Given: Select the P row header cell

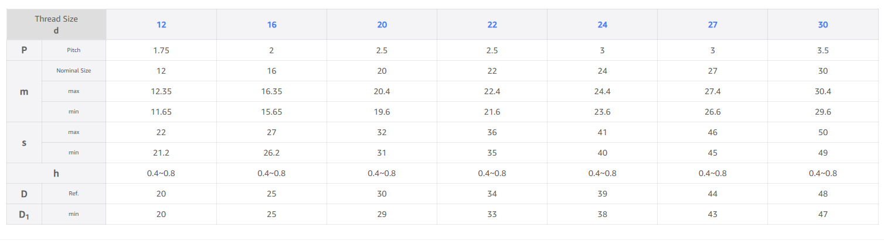Looking at the screenshot, I should (24, 50).
